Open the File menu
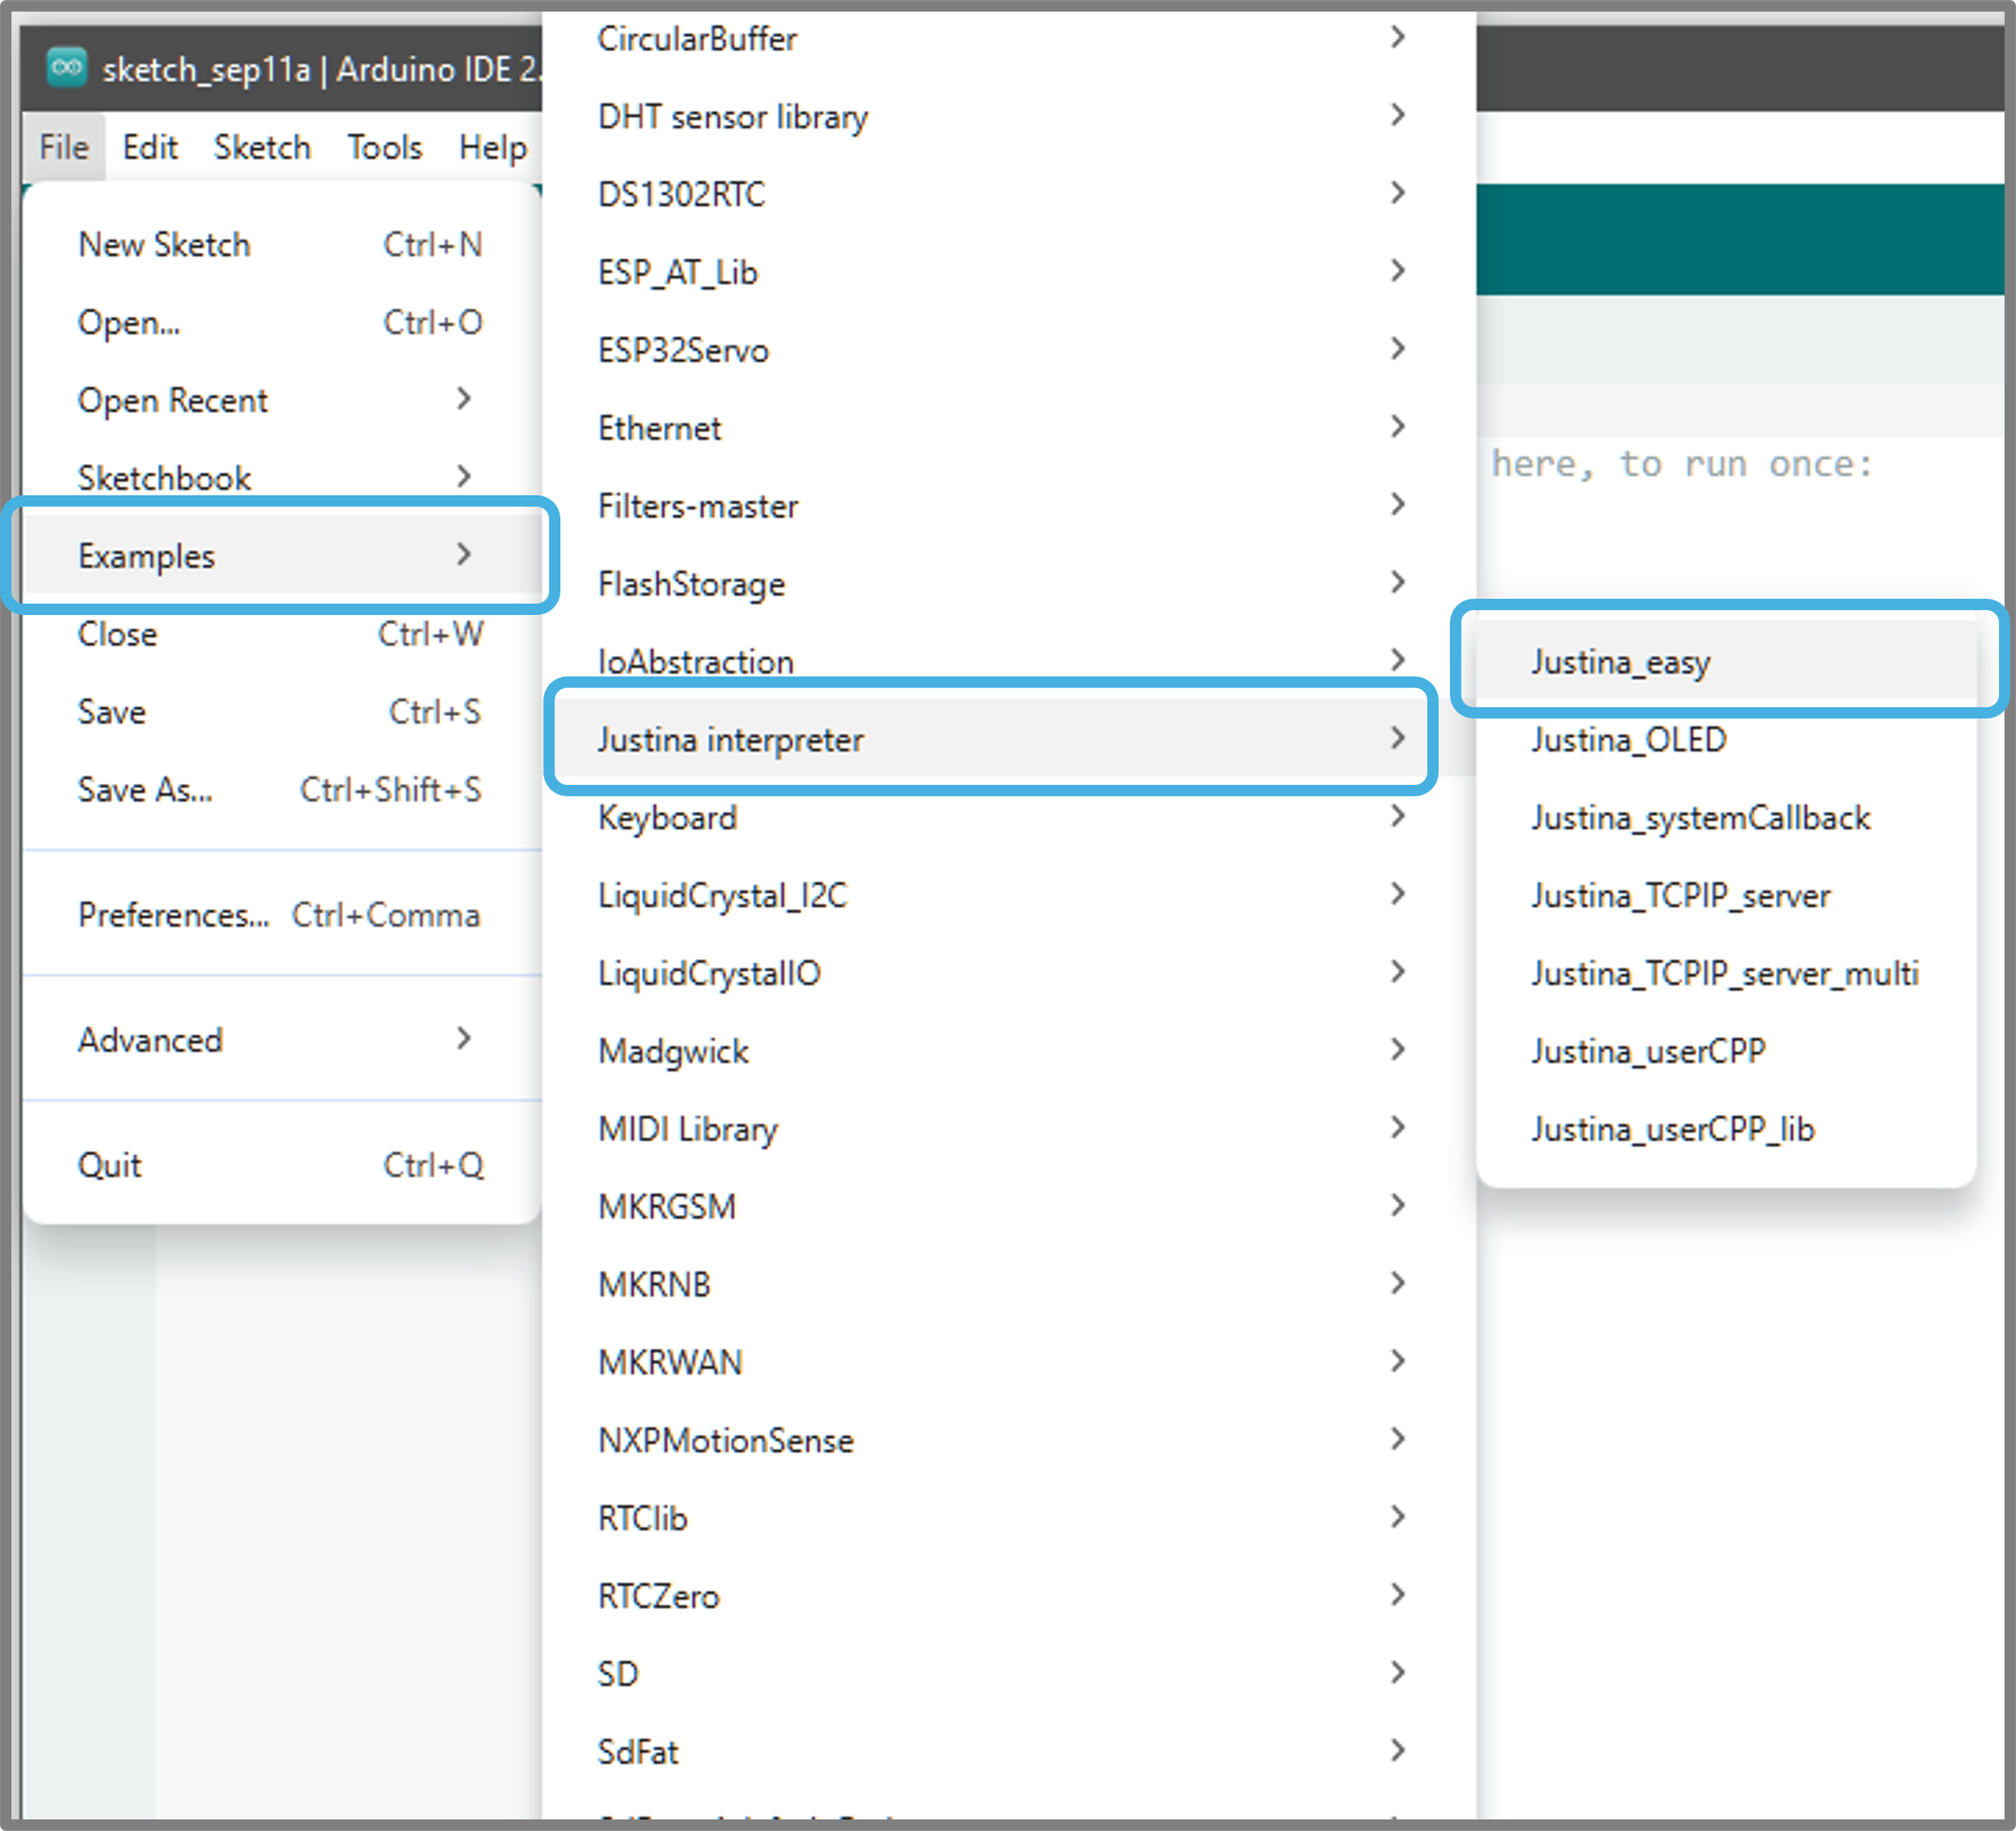 (x=64, y=147)
